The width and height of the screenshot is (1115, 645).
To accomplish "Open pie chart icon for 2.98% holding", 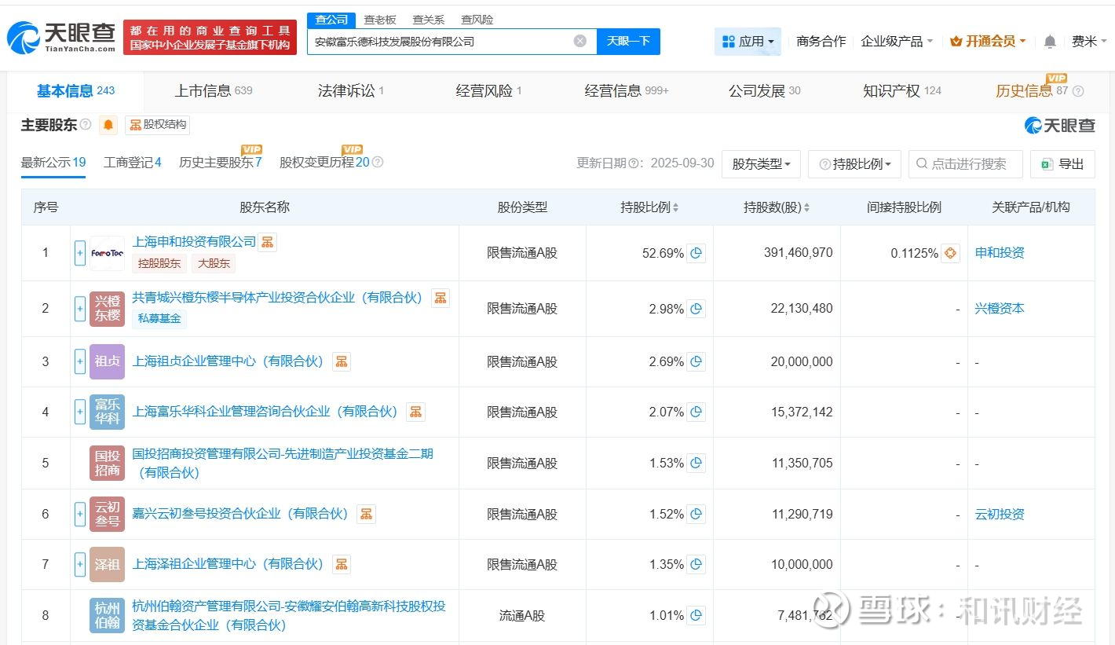I will pyautogui.click(x=696, y=309).
